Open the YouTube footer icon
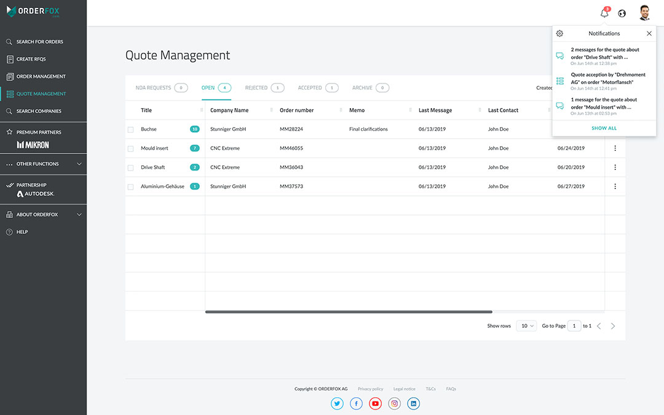Image resolution: width=664 pixels, height=415 pixels. pyautogui.click(x=375, y=403)
